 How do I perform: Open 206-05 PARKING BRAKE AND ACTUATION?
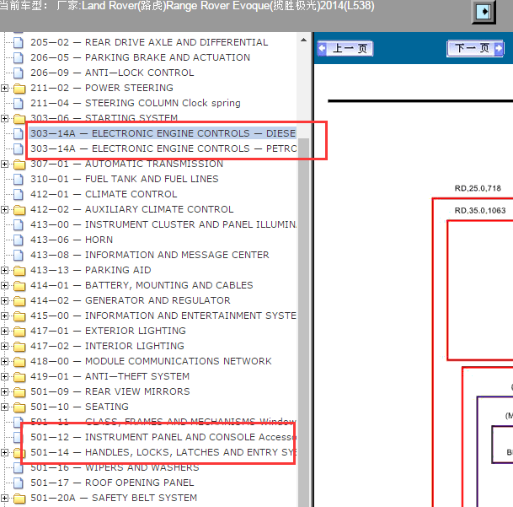(x=141, y=57)
